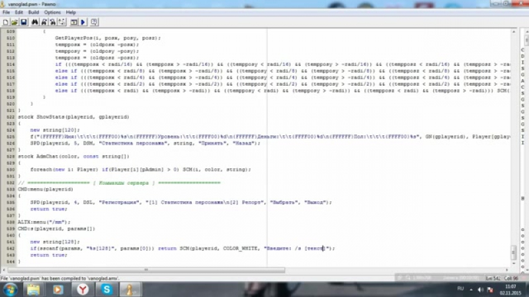Open Yandex Browser from the taskbar
Image resolution: width=529 pixels, height=297 pixels.
click(82, 290)
